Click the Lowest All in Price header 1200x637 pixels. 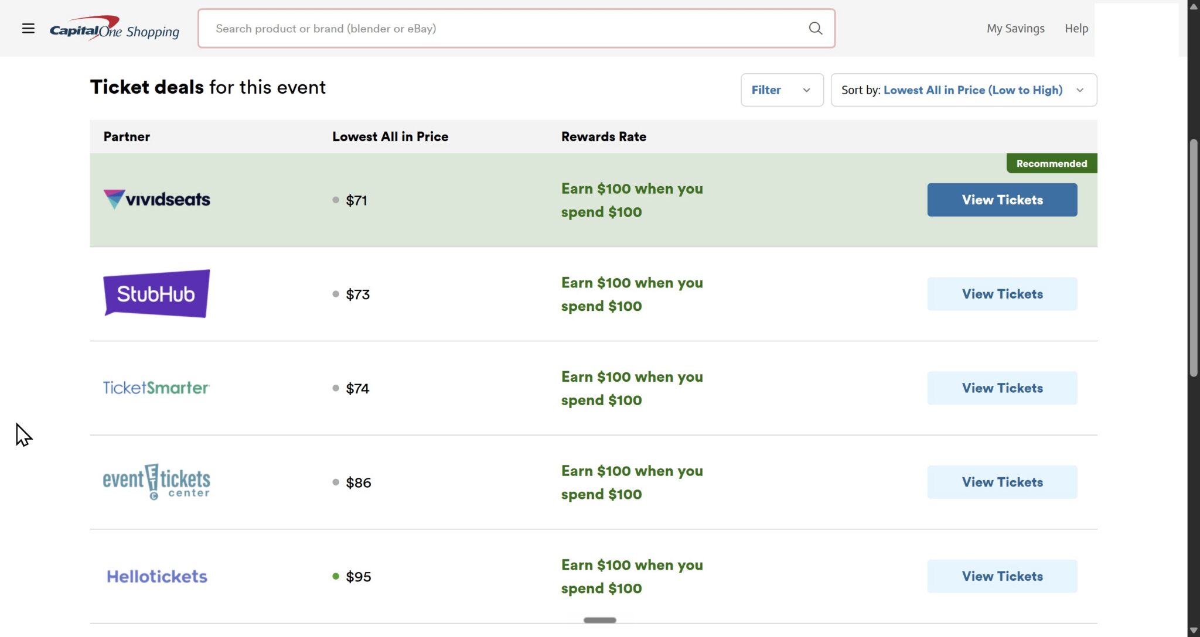(390, 136)
